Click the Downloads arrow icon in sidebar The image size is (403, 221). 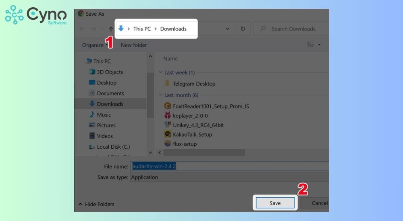coord(92,104)
